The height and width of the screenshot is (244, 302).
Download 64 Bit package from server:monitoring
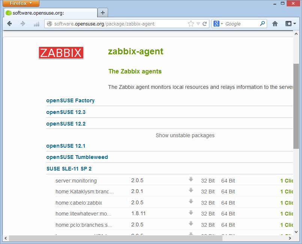pos(228,181)
